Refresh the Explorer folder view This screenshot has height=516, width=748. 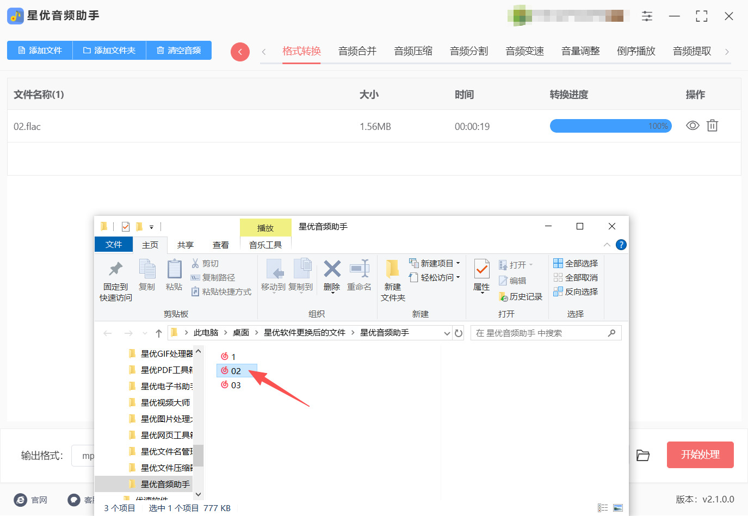pos(459,333)
